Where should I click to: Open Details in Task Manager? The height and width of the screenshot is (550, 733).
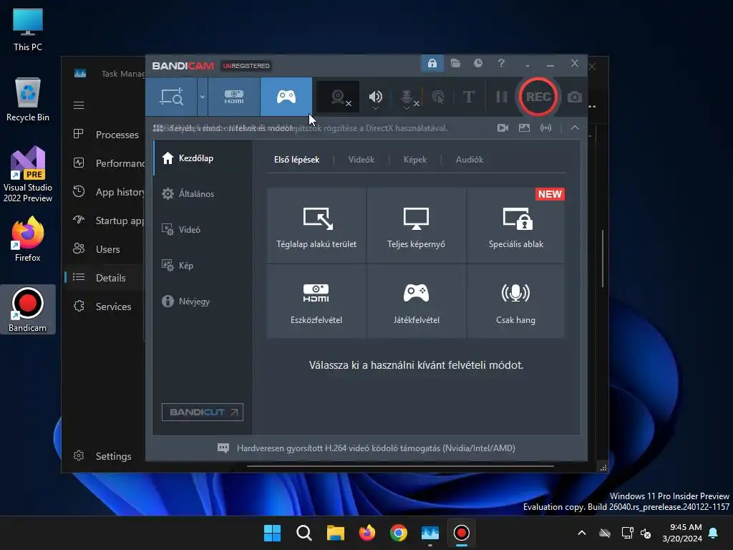point(105,278)
